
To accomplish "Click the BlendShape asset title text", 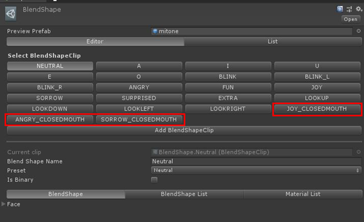I will click(x=42, y=10).
